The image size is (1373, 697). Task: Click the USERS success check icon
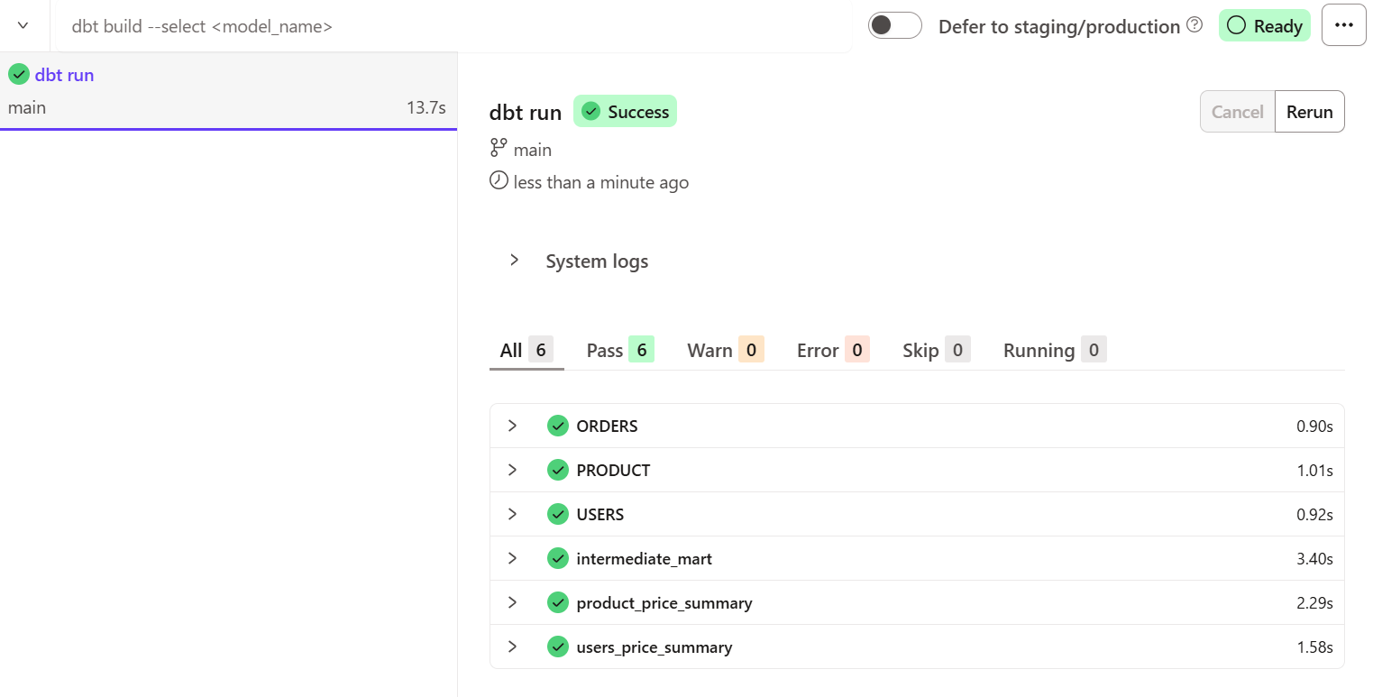click(558, 514)
